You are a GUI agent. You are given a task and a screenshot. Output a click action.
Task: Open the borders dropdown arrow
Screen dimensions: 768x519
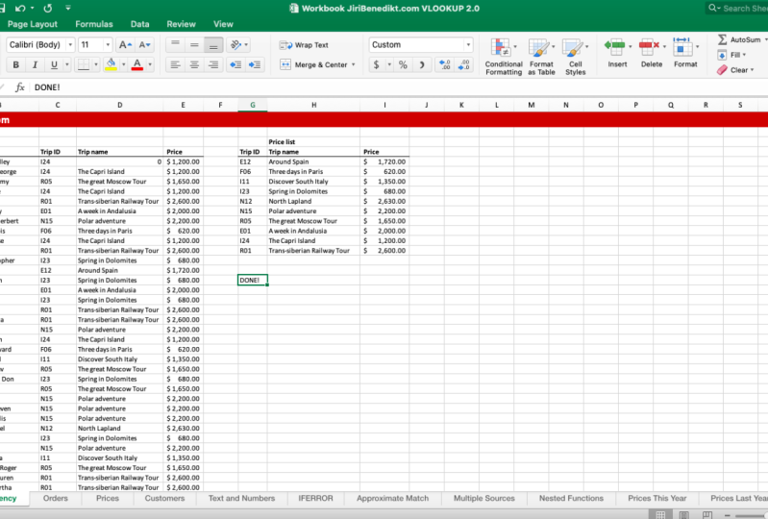(x=96, y=64)
